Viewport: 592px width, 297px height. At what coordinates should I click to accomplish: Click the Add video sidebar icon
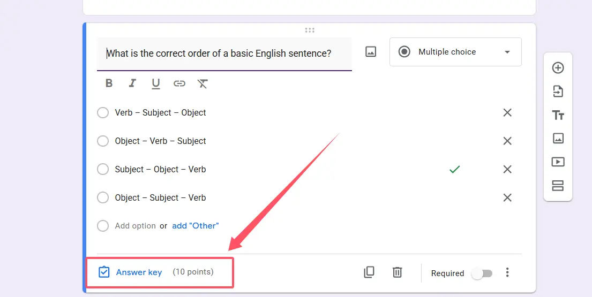point(558,162)
